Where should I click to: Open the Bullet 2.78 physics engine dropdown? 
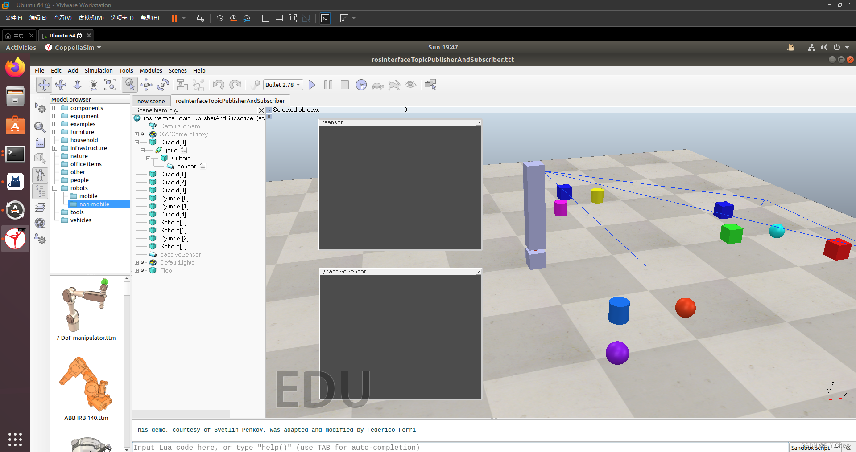point(282,85)
